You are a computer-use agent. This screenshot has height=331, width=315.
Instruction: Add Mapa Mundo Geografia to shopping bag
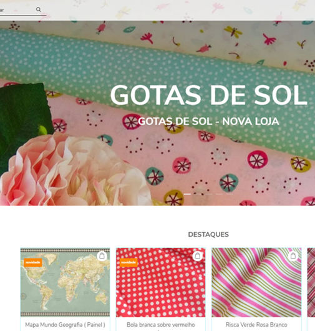(102, 256)
